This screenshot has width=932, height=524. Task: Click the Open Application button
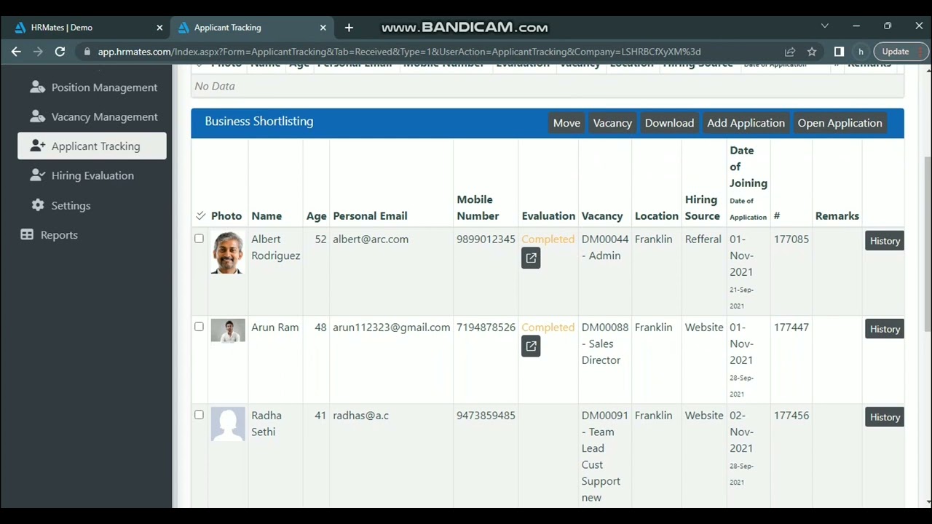coord(840,123)
